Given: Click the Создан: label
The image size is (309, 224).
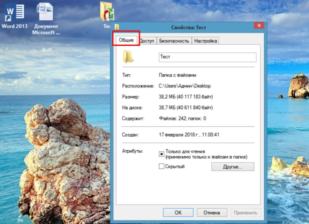Looking at the screenshot, I should [x=130, y=135].
